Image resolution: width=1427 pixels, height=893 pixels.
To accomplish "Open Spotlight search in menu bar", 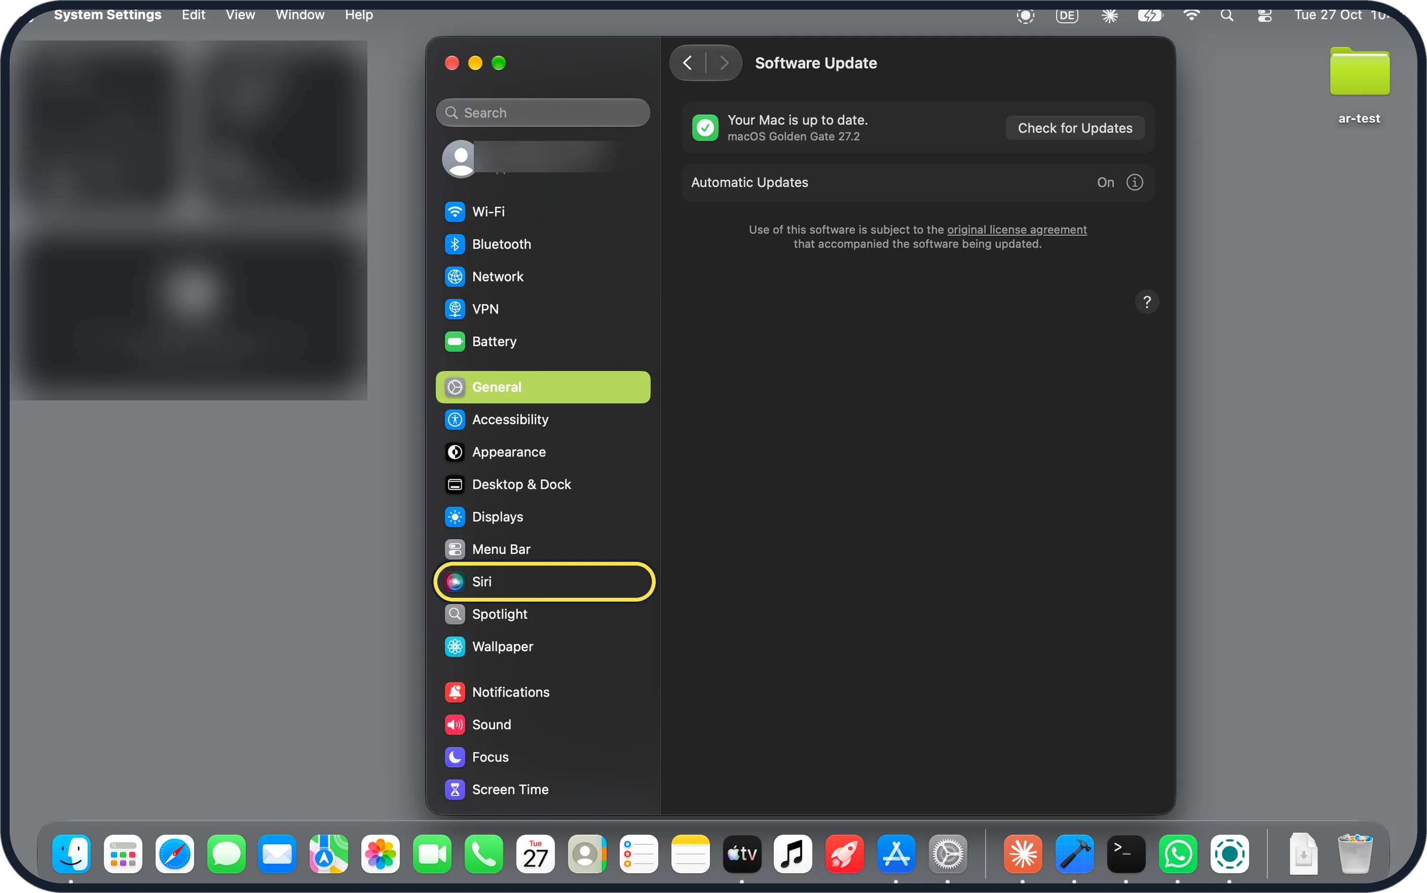I will tap(1227, 15).
